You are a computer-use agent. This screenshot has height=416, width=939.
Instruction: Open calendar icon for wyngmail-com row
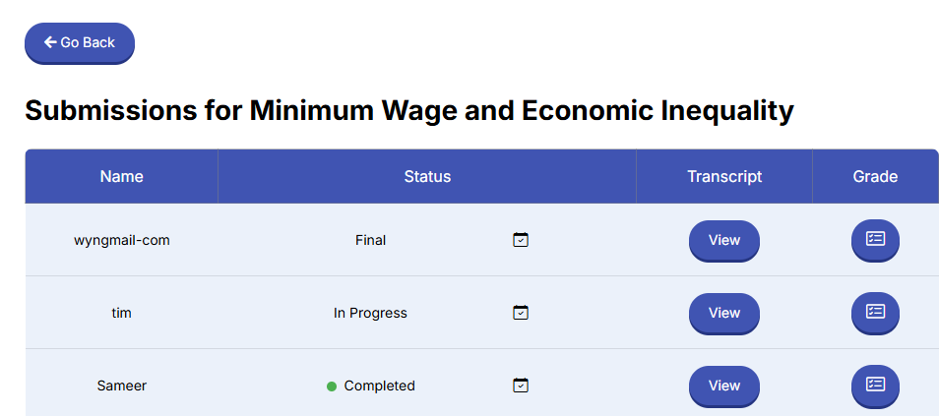(521, 240)
